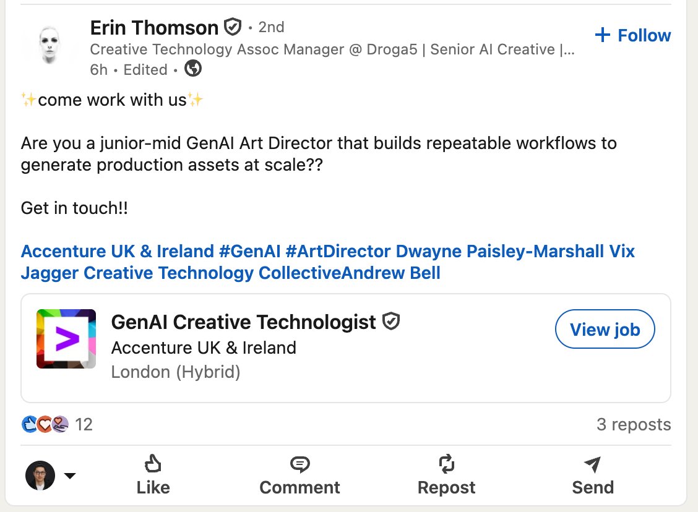
Task: Open the Comment speech bubble icon
Action: [x=299, y=464]
